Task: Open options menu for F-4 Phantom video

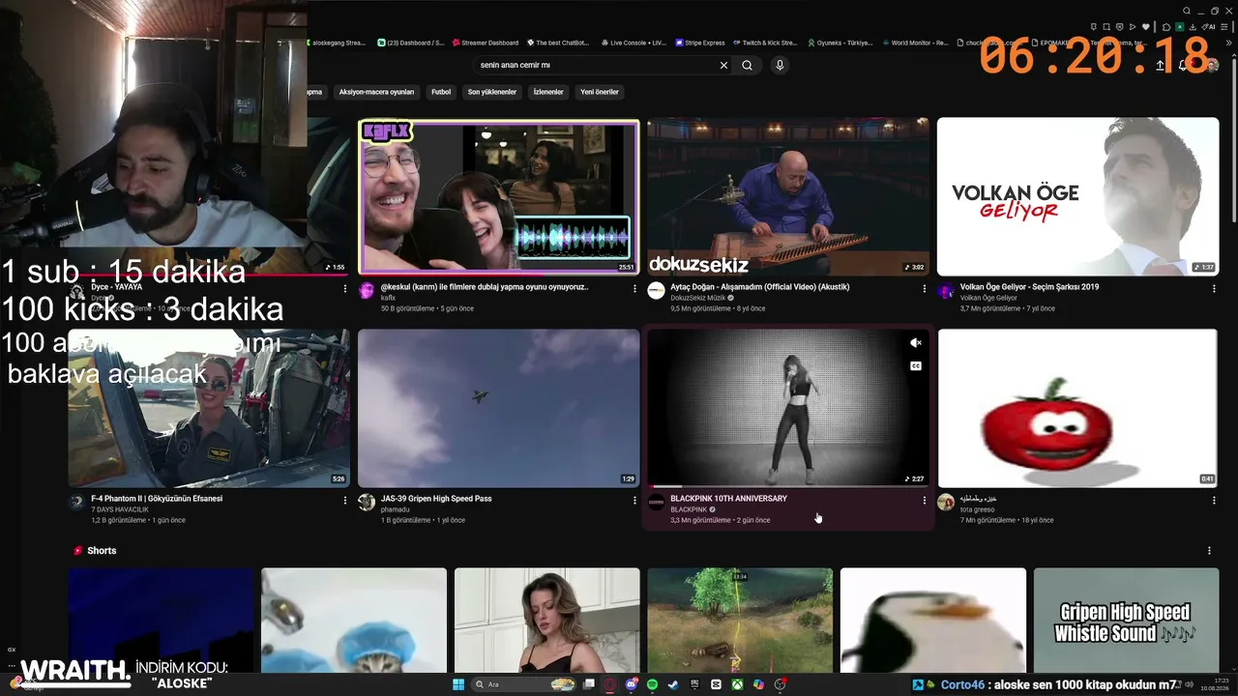Action: coord(345,500)
